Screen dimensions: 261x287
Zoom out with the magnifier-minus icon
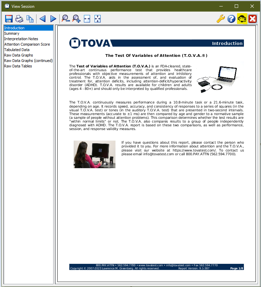pos(66,19)
